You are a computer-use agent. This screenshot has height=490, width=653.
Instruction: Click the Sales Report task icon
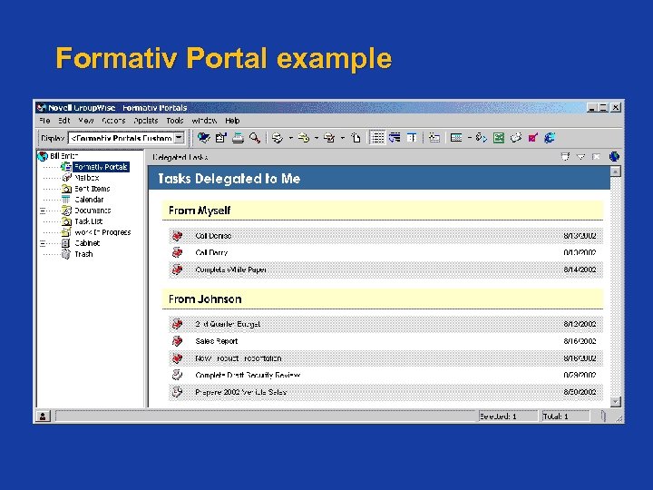click(178, 341)
